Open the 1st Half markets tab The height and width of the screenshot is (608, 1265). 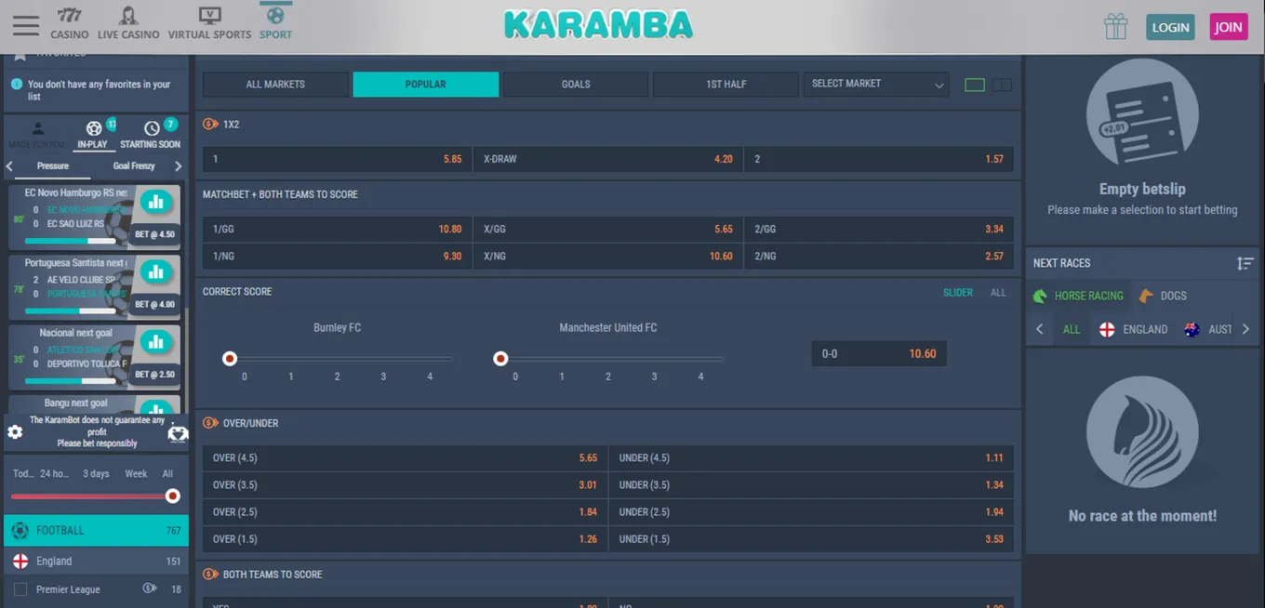click(726, 84)
